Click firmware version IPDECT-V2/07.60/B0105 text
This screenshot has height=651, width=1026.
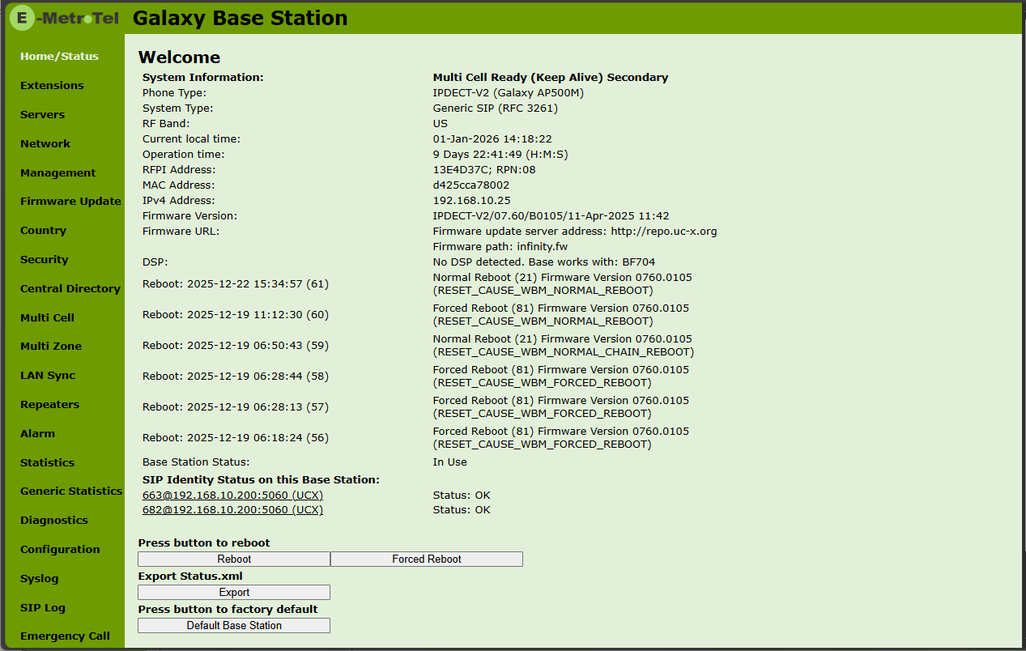[551, 216]
